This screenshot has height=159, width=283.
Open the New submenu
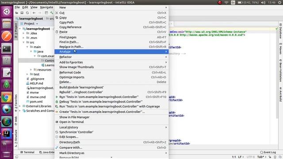click(x=111, y=8)
